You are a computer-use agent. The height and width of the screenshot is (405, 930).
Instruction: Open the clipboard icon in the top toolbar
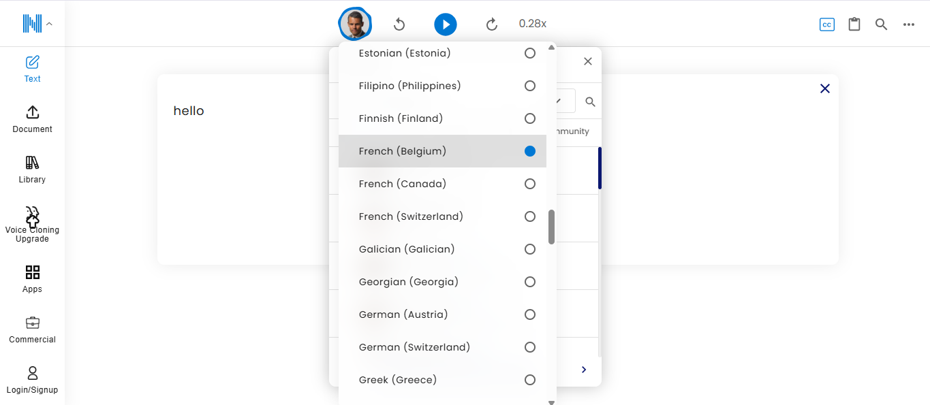pos(854,23)
